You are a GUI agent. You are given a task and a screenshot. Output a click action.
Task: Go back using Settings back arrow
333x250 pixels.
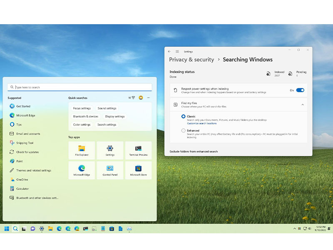[x=169, y=51]
